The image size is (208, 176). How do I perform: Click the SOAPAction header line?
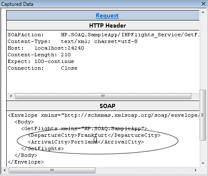click(103, 35)
